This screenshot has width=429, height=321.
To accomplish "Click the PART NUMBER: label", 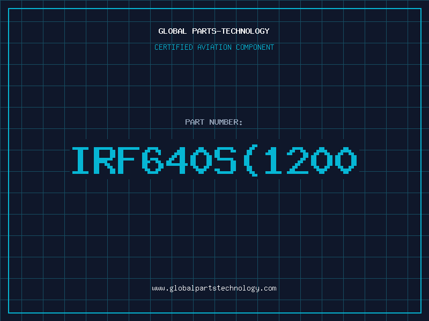I will coord(214,122).
